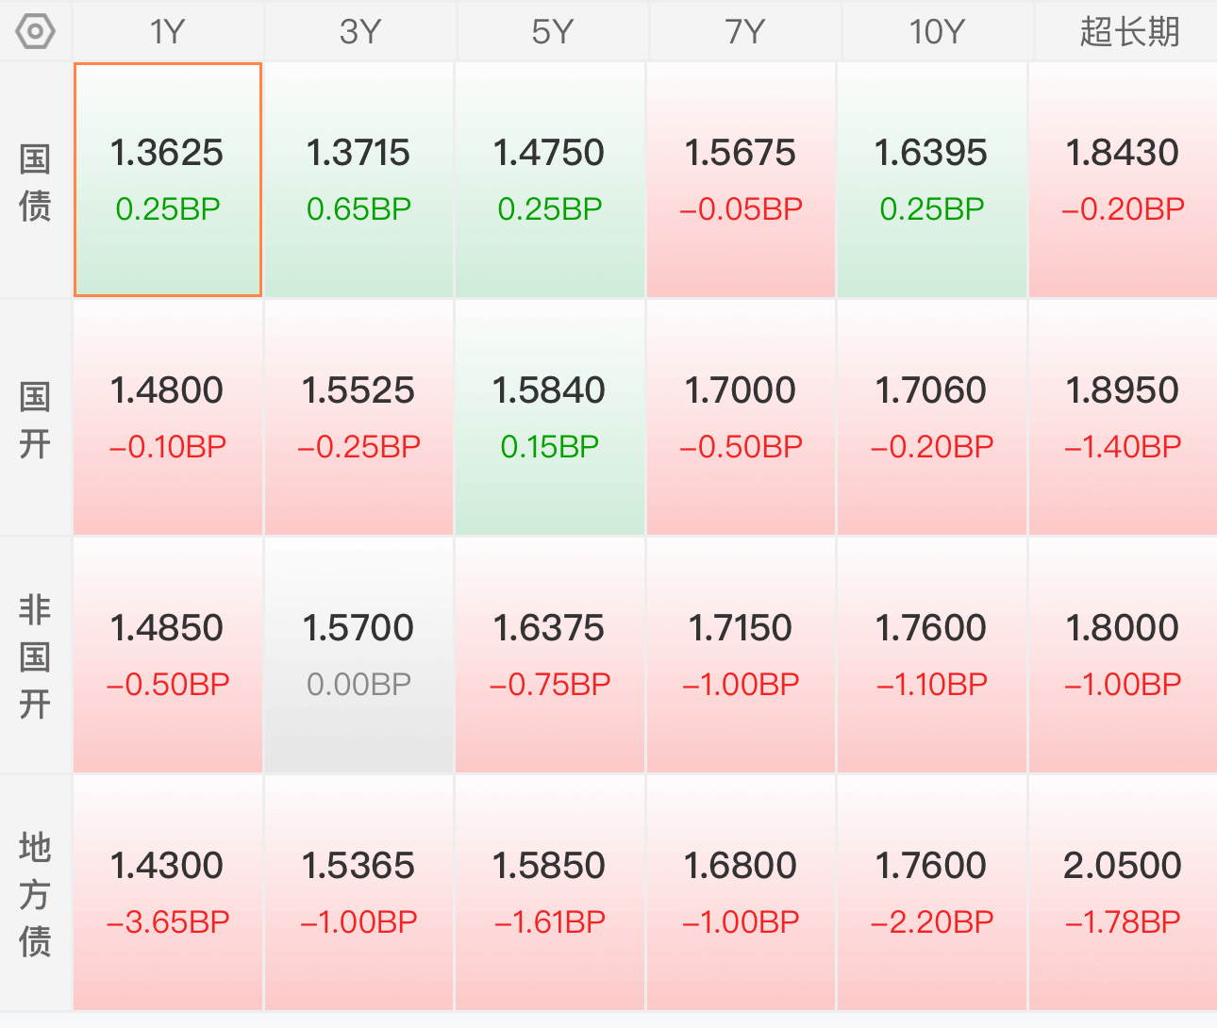Open the 非国开 10Y cell with -1.10BP
The image size is (1217, 1028).
click(932, 655)
